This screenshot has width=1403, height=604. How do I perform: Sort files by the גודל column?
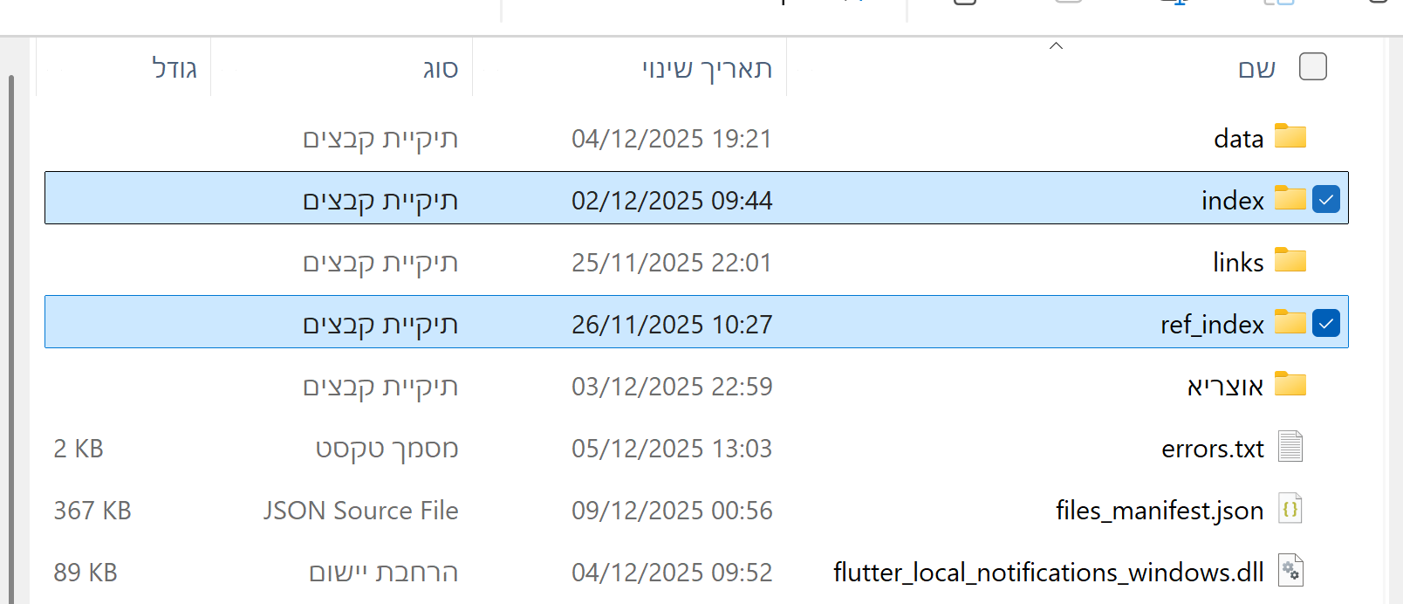[175, 67]
